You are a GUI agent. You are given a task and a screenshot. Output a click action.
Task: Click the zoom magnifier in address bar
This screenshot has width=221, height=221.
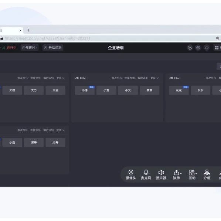tap(218, 38)
